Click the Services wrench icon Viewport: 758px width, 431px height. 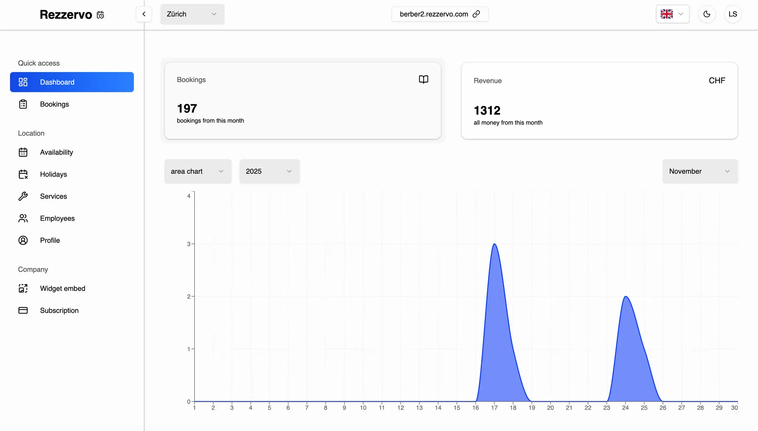tap(23, 196)
